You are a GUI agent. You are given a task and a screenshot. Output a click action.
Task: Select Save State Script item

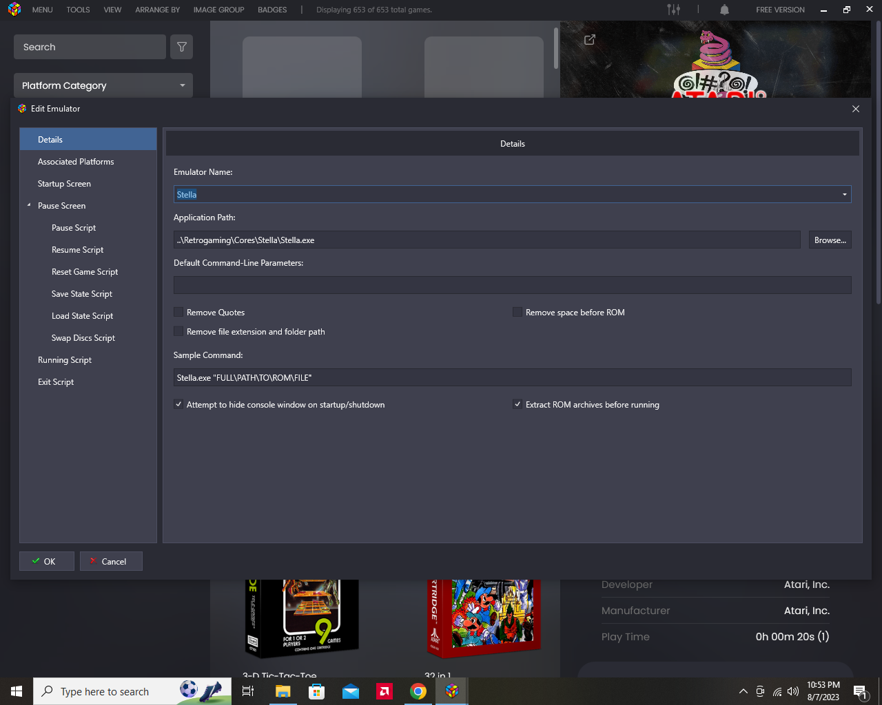88,293
